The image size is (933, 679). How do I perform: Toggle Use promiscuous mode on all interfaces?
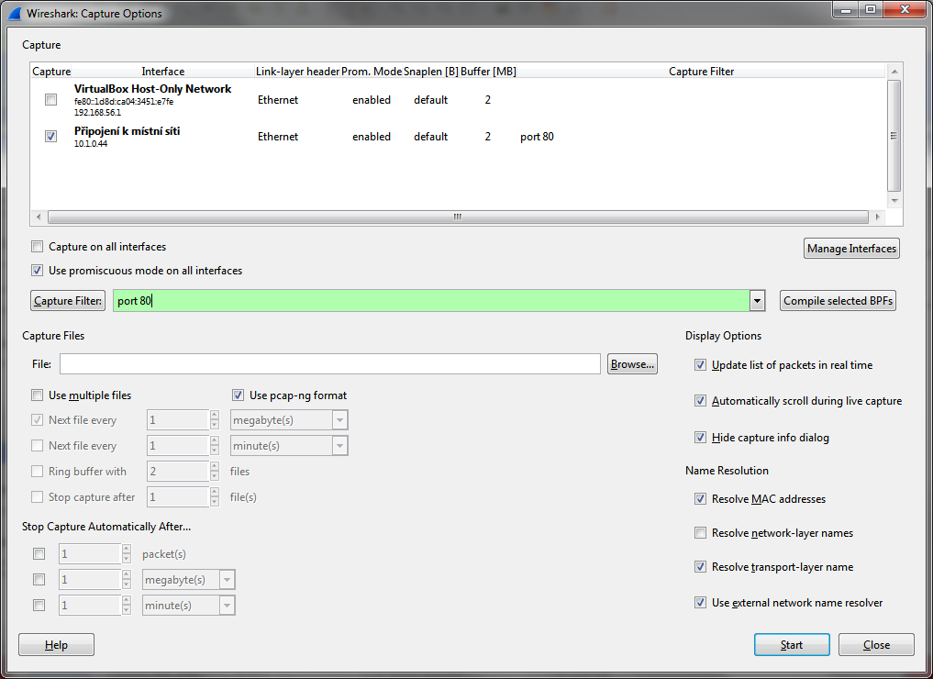(x=38, y=270)
